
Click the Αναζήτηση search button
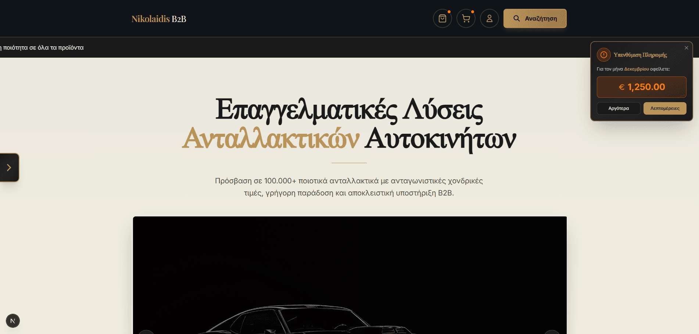[535, 18]
